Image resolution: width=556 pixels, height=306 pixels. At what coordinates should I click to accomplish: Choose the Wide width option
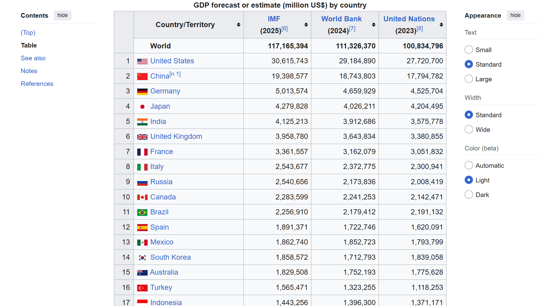[469, 129]
